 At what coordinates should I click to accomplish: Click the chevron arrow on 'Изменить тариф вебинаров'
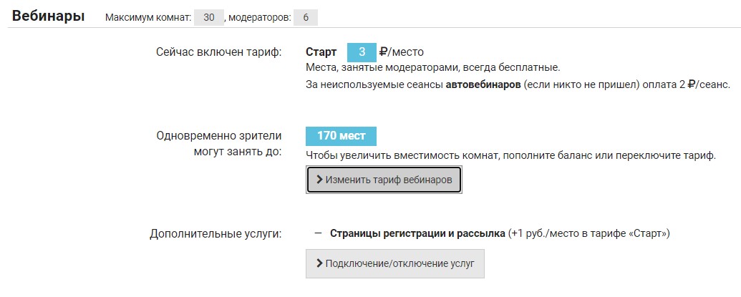point(319,180)
